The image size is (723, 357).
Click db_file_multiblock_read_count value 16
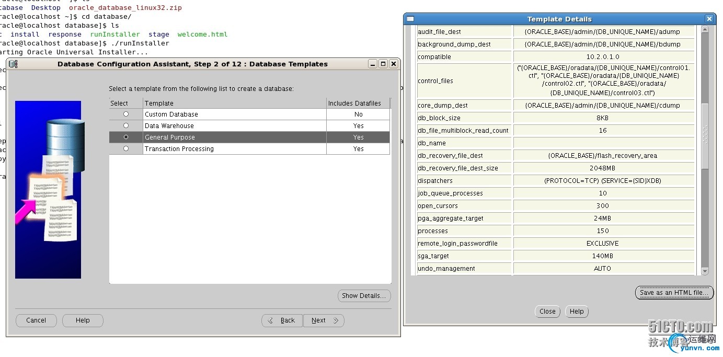[x=603, y=130]
